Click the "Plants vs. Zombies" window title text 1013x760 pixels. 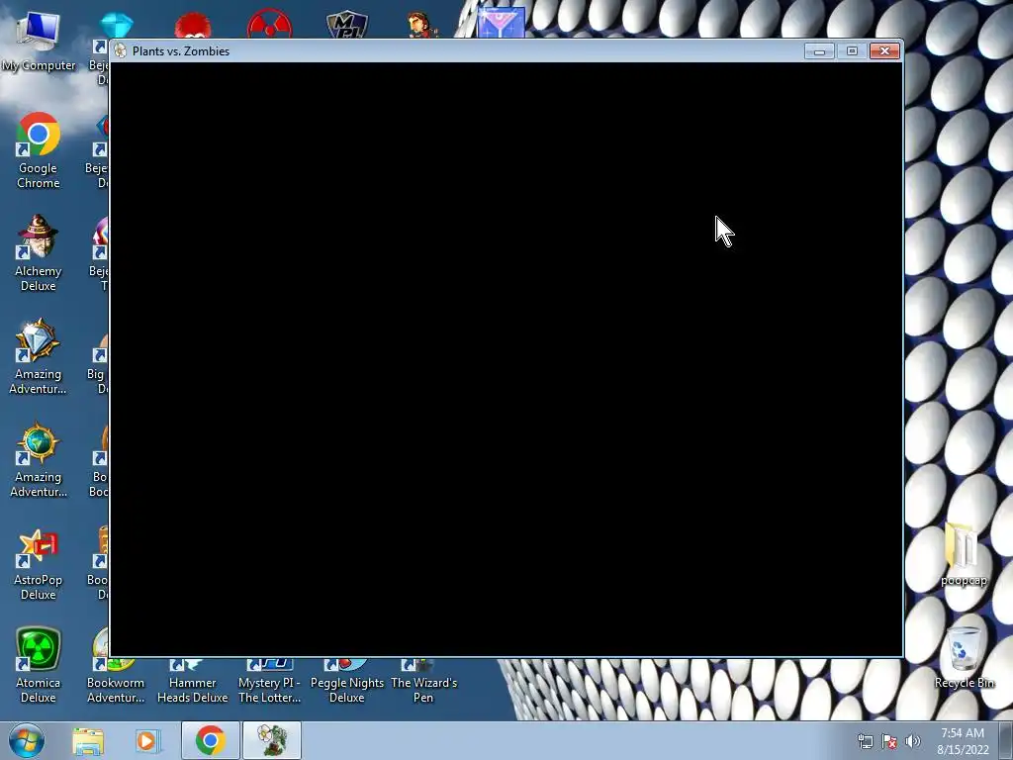click(x=181, y=51)
